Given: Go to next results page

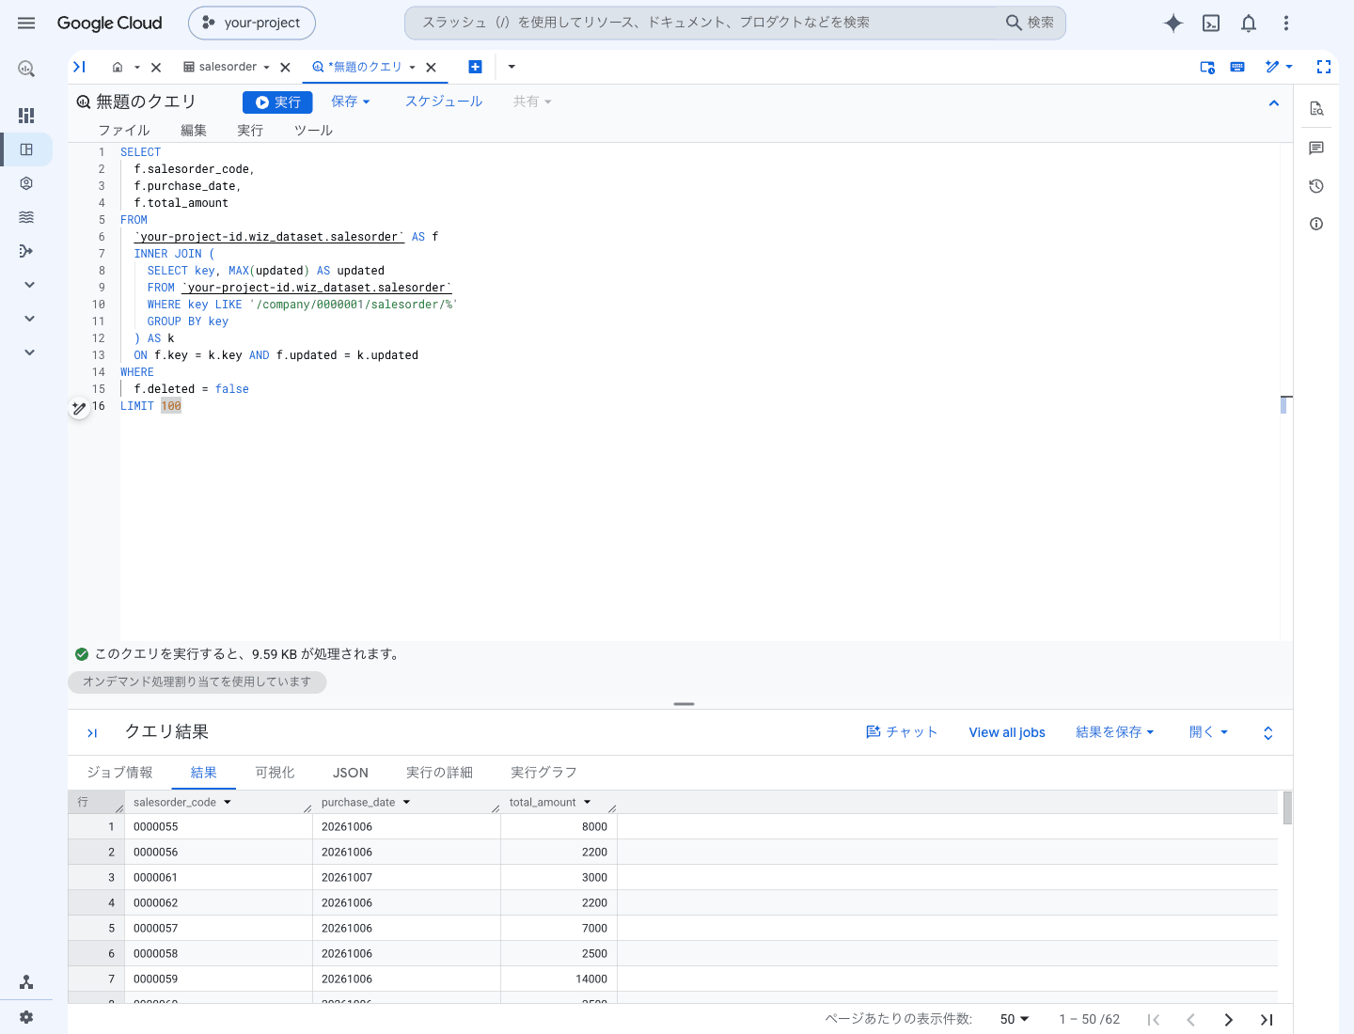Looking at the screenshot, I should 1228,1020.
